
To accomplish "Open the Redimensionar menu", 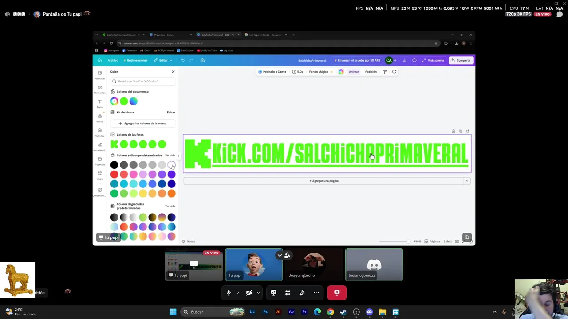I will (136, 60).
